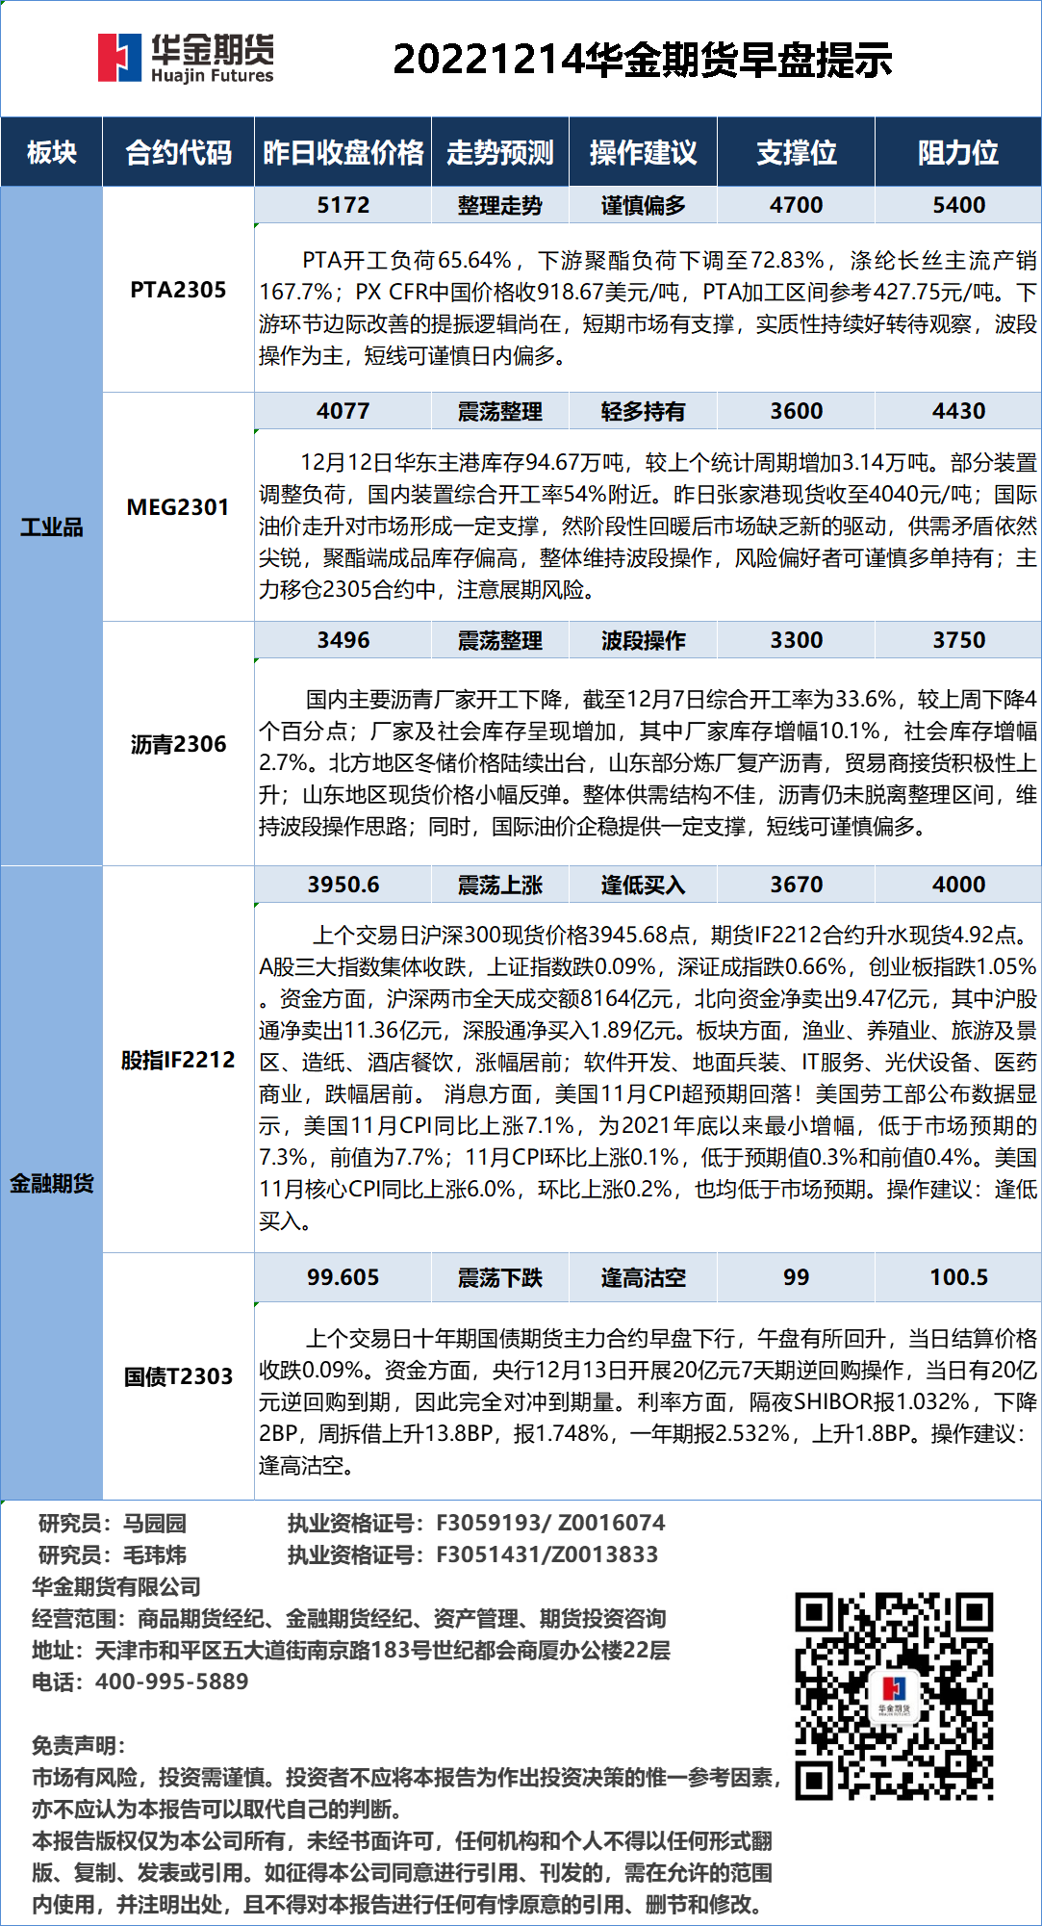Click PTA support value 4700
The width and height of the screenshot is (1042, 1926).
coord(796,205)
